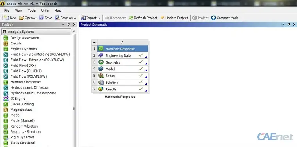Viewport: 297px width, 147px height.
Task: Close the Toolbox panel
Action: 74,25
